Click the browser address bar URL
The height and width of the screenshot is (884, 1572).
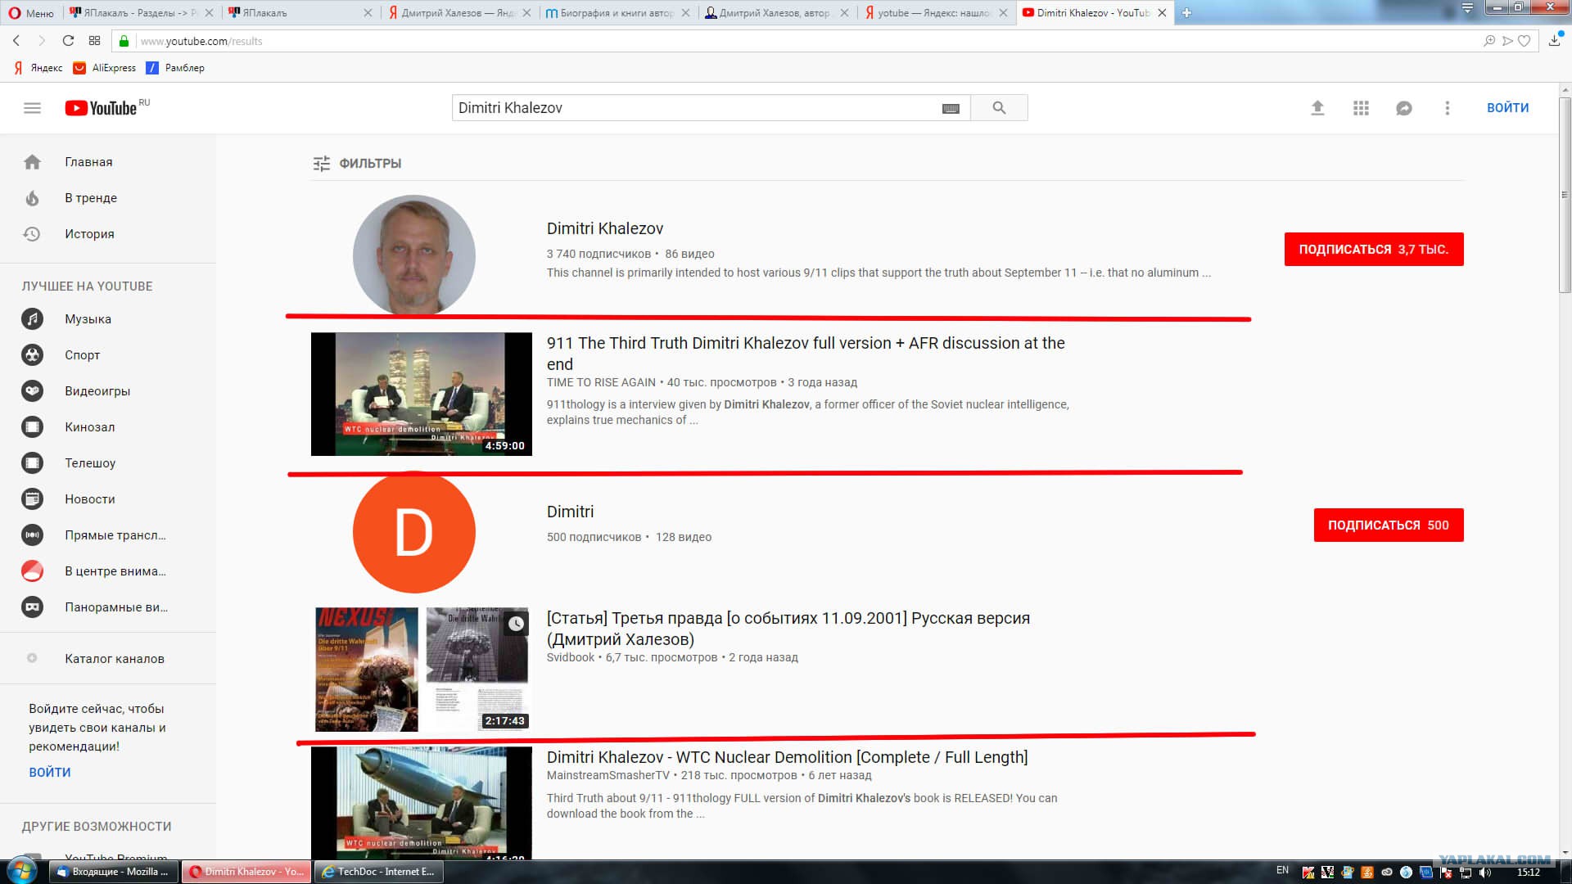pos(201,41)
